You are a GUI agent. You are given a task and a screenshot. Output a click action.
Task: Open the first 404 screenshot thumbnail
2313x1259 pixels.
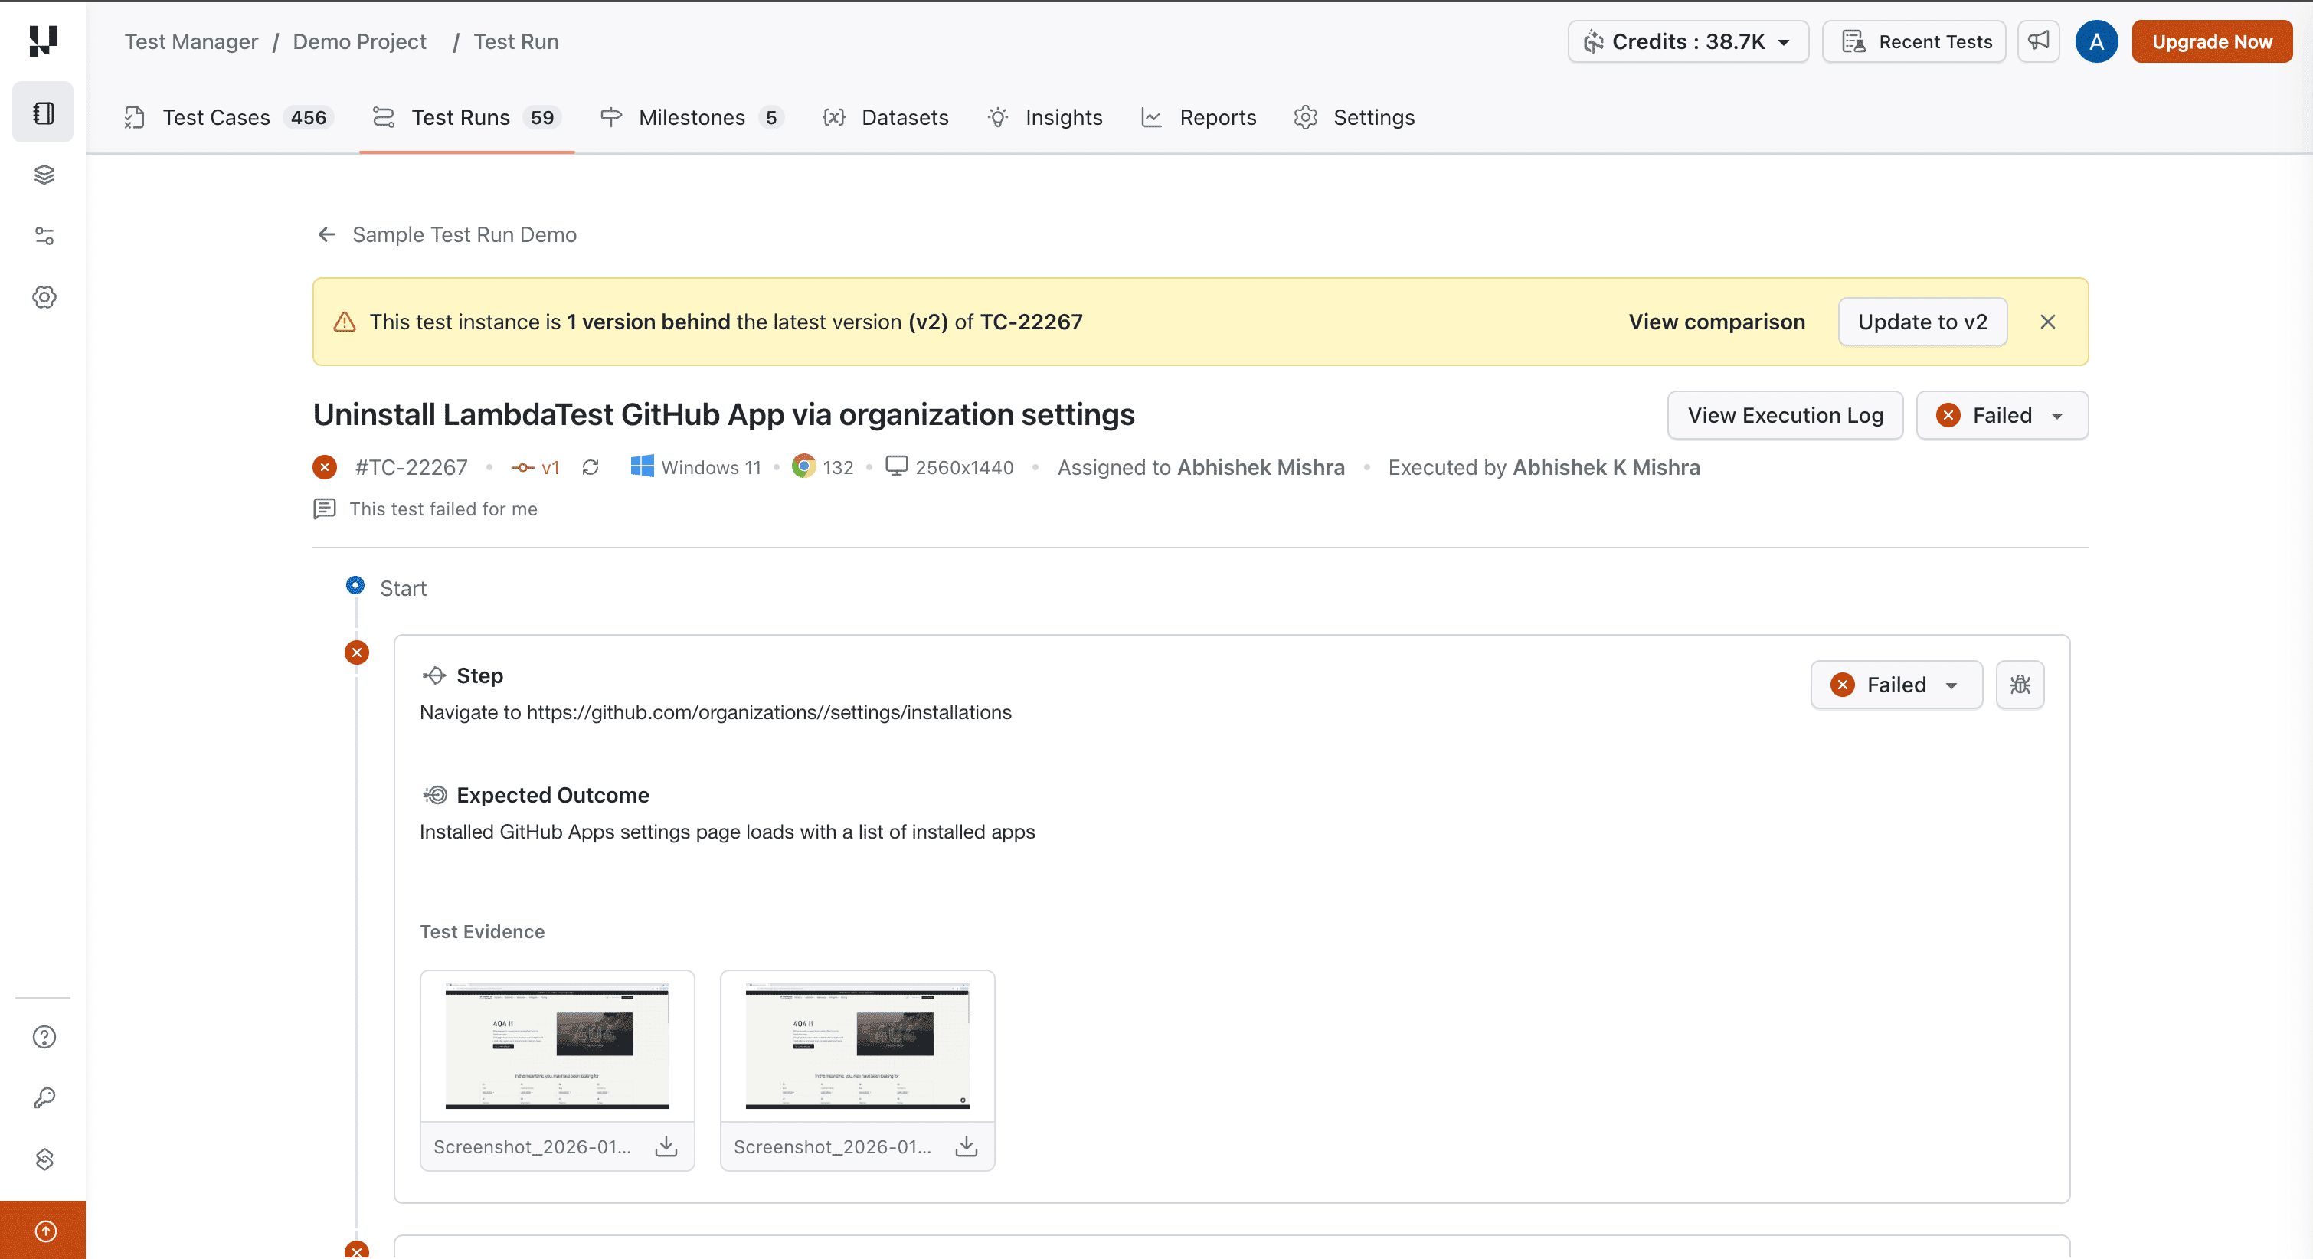point(557,1045)
